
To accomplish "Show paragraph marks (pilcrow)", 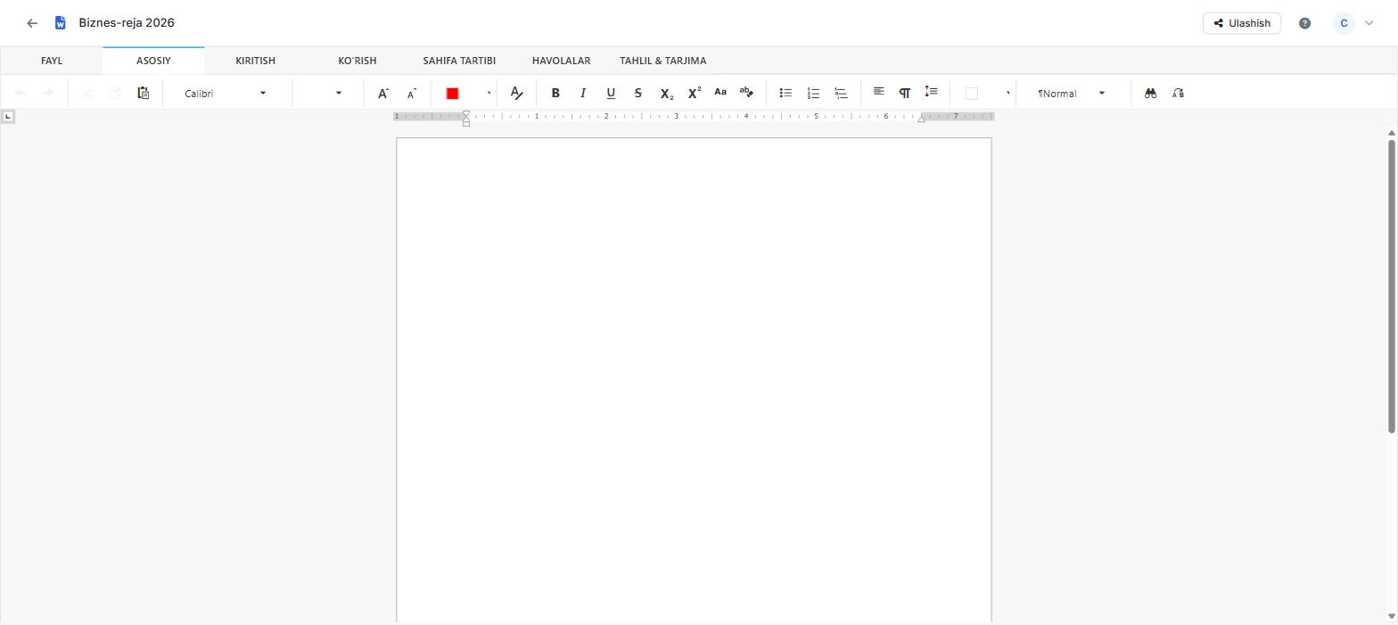I will [x=905, y=93].
